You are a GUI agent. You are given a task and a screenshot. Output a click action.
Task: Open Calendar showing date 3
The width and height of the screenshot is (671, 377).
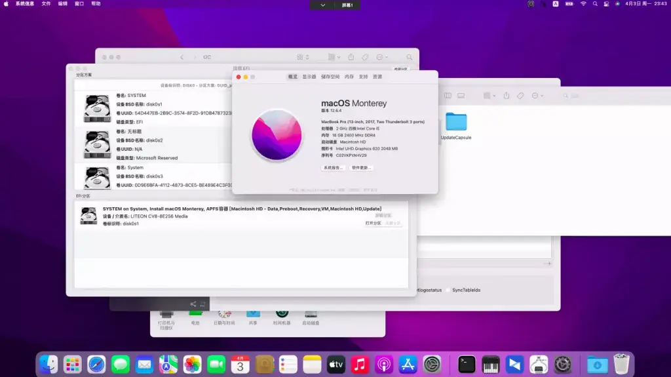coord(240,365)
